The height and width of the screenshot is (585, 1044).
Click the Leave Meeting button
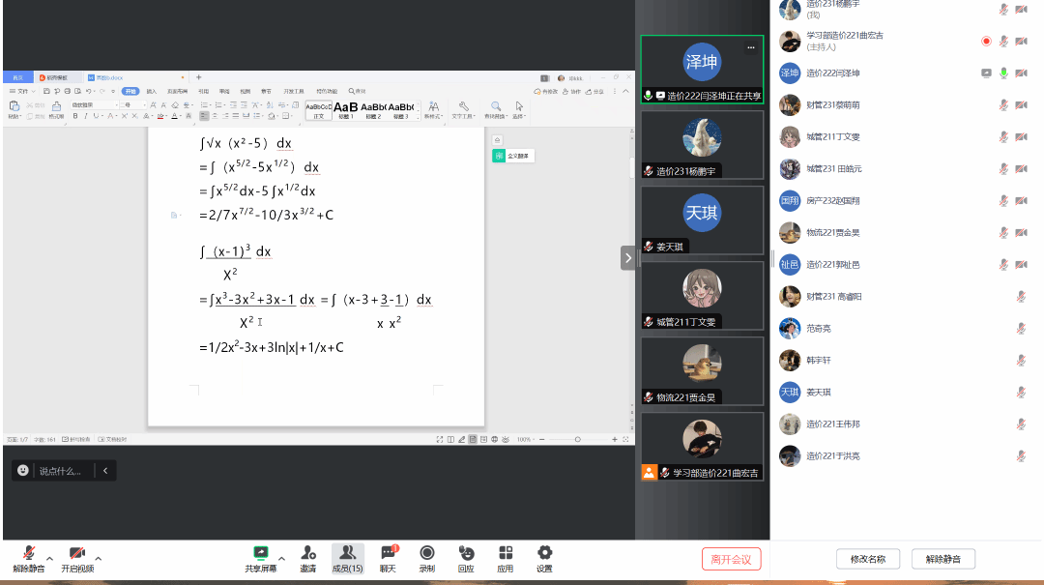pos(731,559)
